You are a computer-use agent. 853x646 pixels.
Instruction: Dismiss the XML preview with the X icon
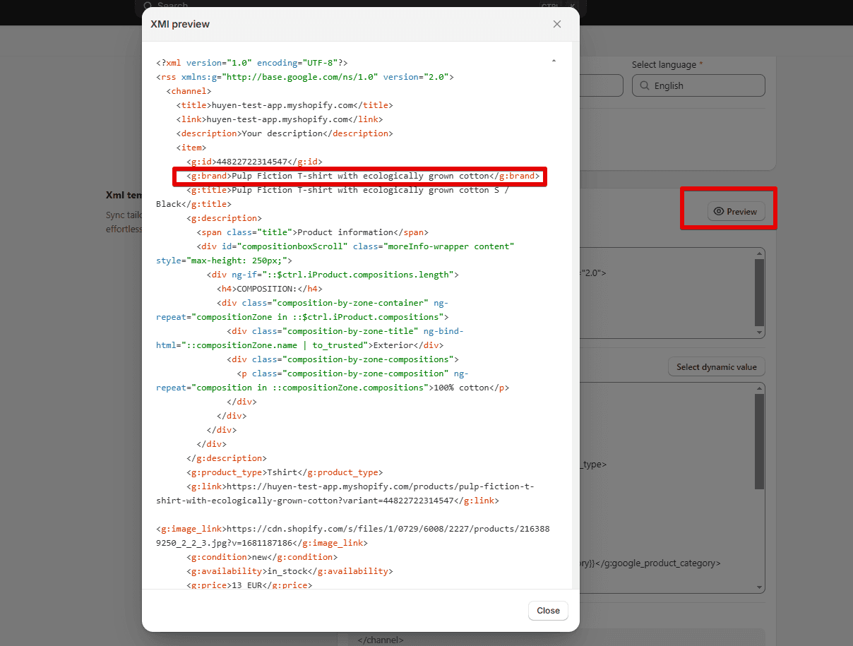[x=557, y=24]
